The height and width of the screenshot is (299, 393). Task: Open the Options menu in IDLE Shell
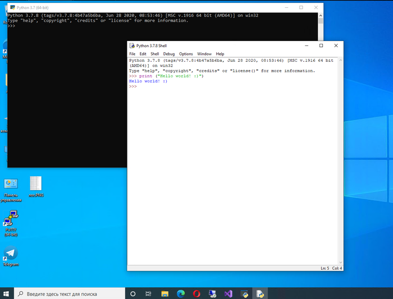(186, 54)
